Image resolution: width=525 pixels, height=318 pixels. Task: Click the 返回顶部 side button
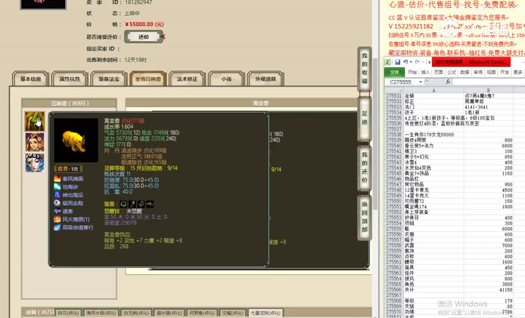click(x=365, y=217)
